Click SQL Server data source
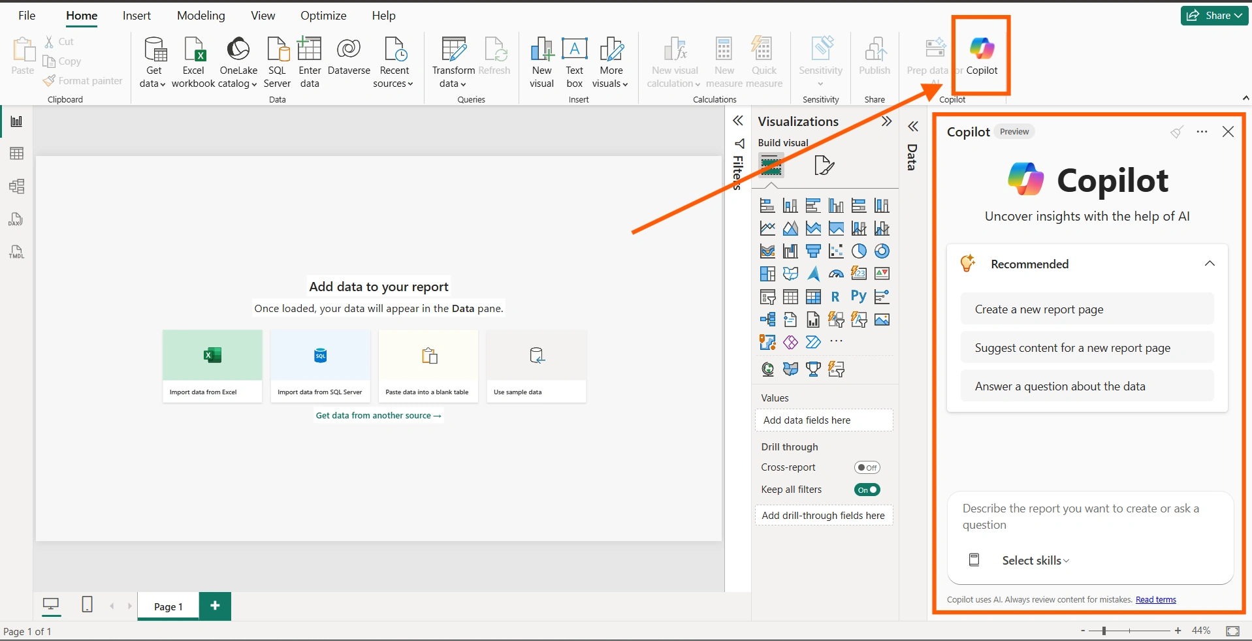This screenshot has height=641, width=1252. 277,63
